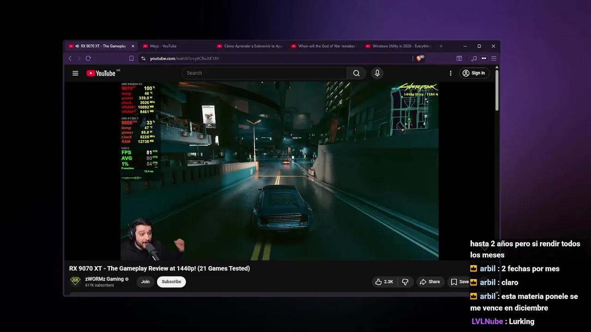Open the zWORMz Gaming channel name link
Image resolution: width=591 pixels, height=332 pixels.
104,279
